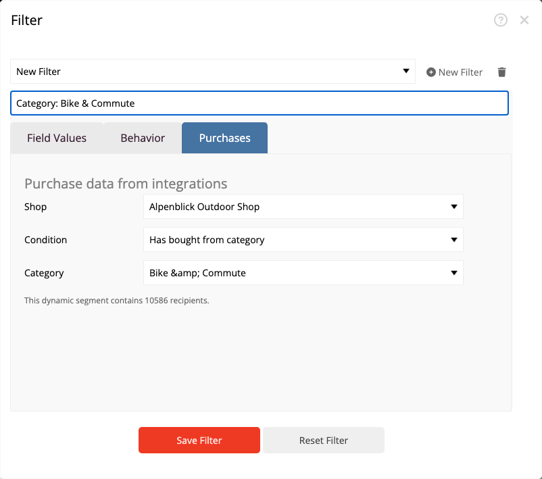Click the Shop label
Image resolution: width=542 pixels, height=479 pixels.
coord(35,207)
